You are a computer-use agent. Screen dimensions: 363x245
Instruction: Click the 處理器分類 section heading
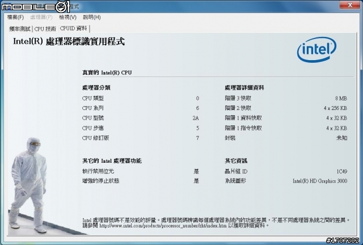pyautogui.click(x=96, y=88)
